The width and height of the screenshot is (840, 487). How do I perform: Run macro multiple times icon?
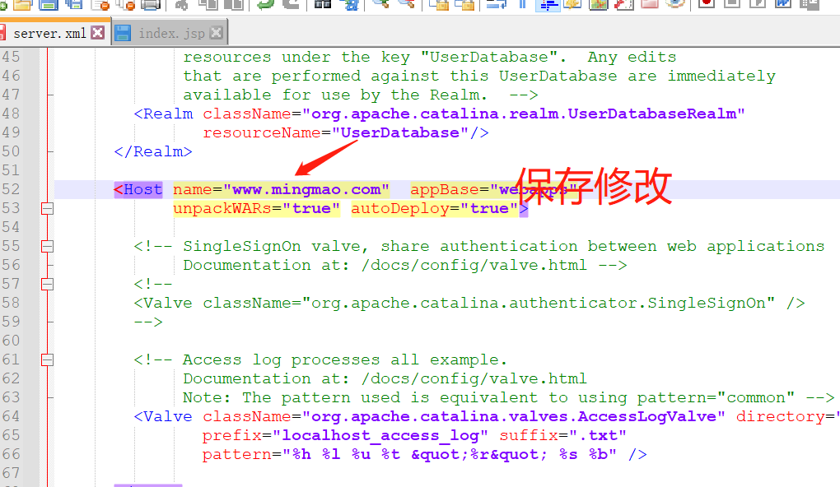(x=783, y=5)
